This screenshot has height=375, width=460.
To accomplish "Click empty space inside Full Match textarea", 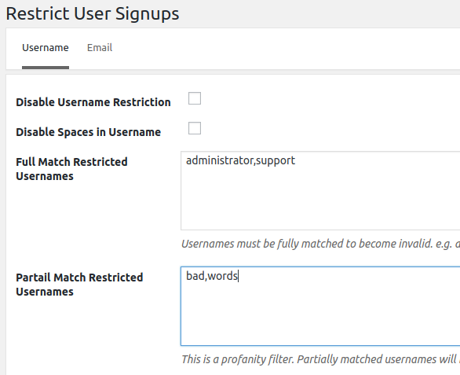I will pos(320,203).
